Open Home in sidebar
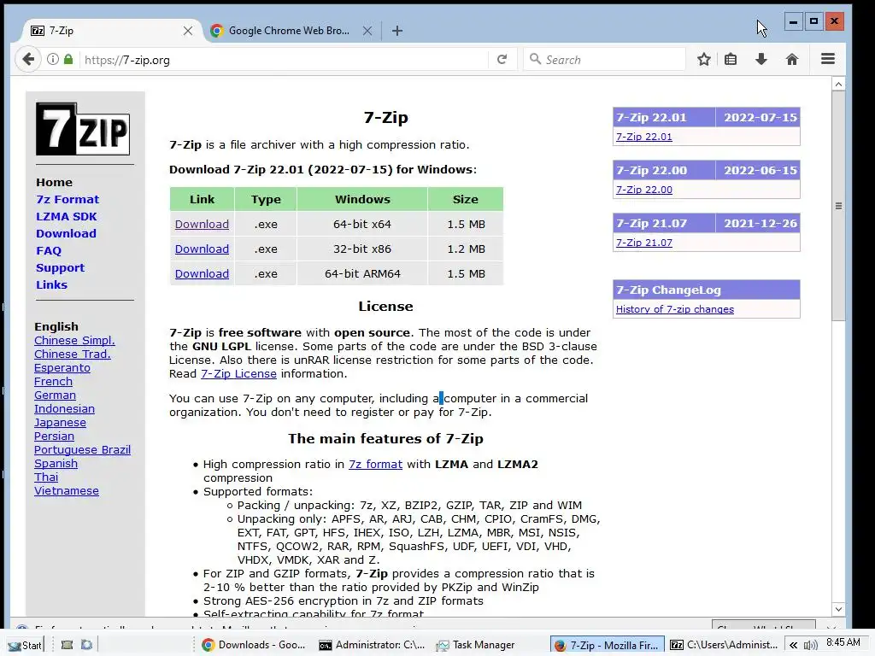Screen dimensions: 875x656 click(54, 183)
